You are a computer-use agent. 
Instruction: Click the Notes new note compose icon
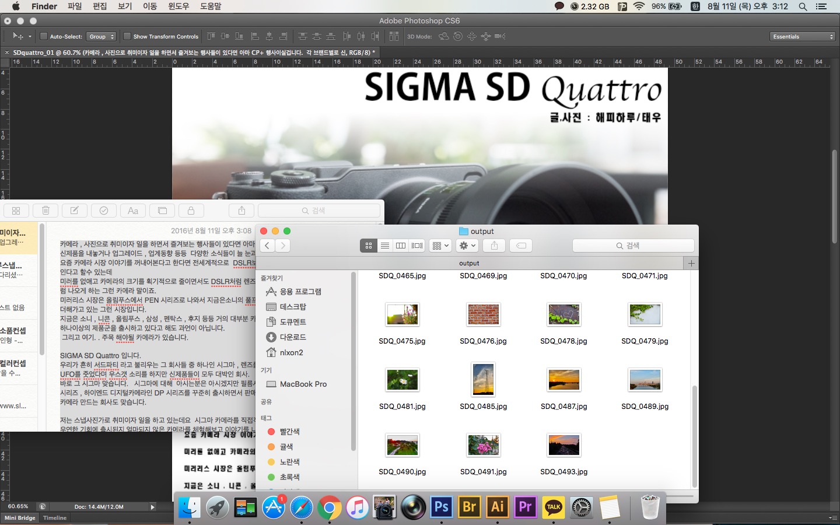coord(75,211)
